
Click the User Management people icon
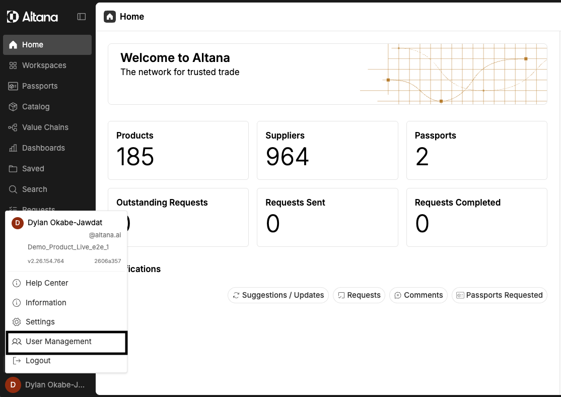[17, 342]
